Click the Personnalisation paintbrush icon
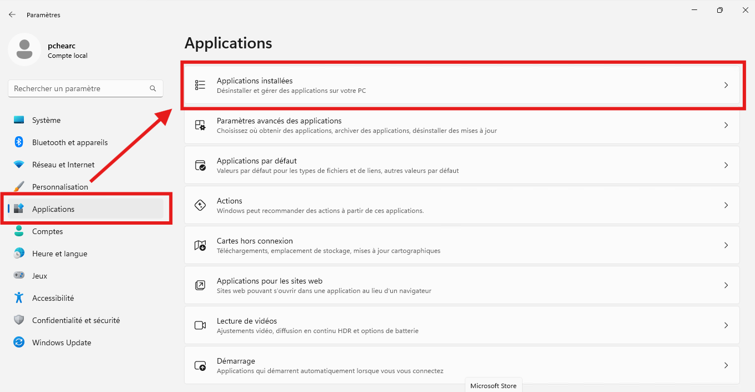The image size is (755, 392). (19, 187)
